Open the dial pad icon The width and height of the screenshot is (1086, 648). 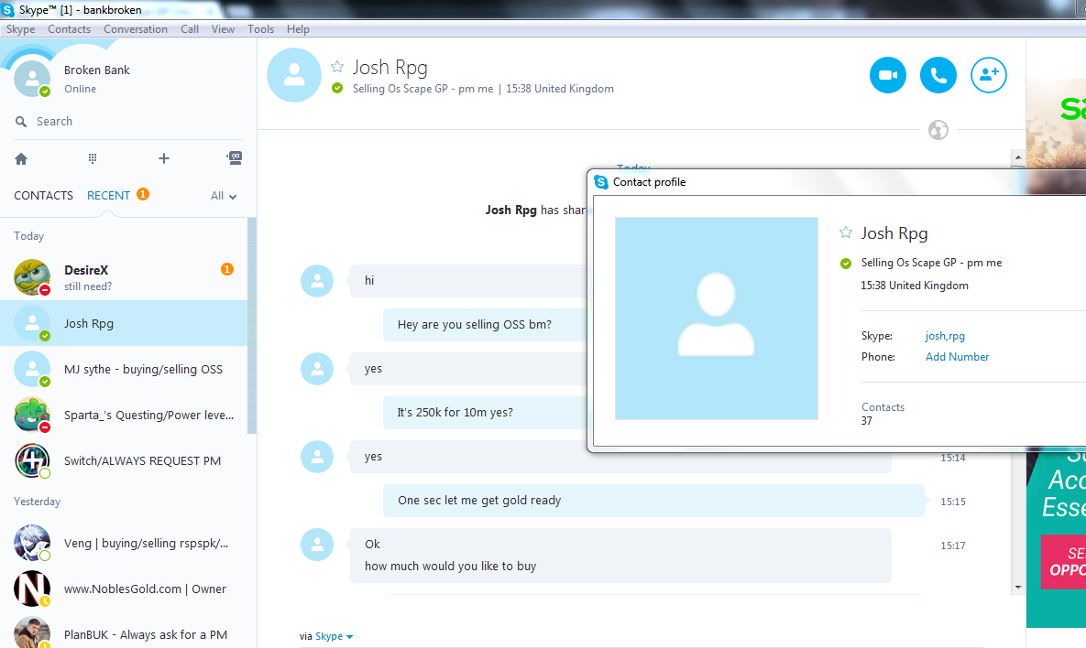pyautogui.click(x=93, y=158)
